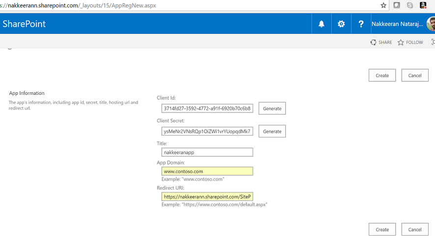Bookmark this page with the star icon
Viewport: 435px width, 245px height.
click(x=383, y=5)
